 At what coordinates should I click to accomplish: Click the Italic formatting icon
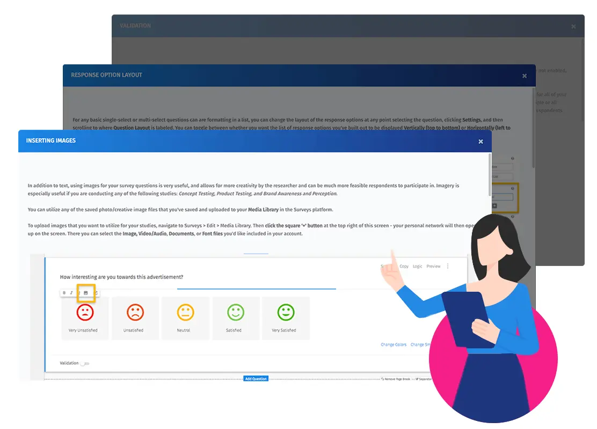coord(71,293)
